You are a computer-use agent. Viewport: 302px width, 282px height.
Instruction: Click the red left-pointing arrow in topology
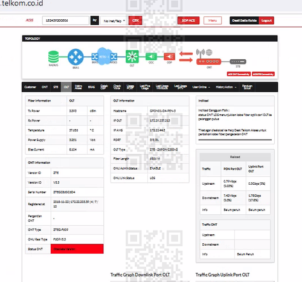click(x=186, y=54)
